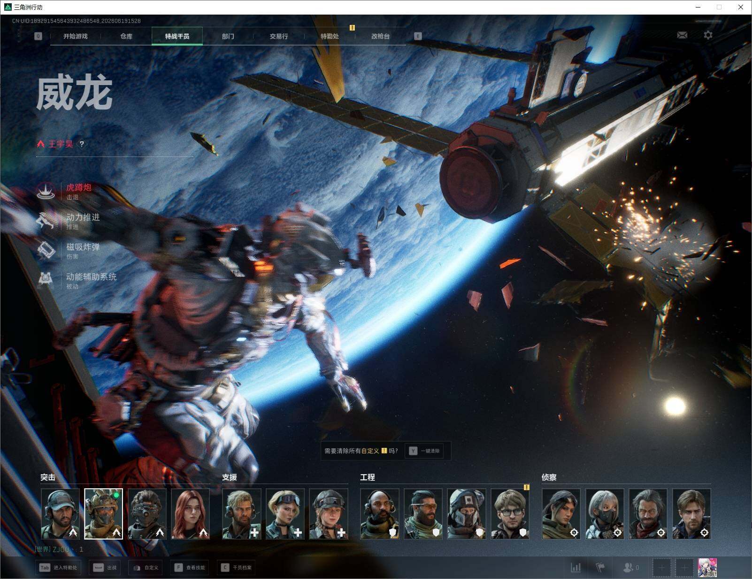This screenshot has height=579, width=752.
Task: Click the 王宇昊 operator name text
Action: [61, 144]
